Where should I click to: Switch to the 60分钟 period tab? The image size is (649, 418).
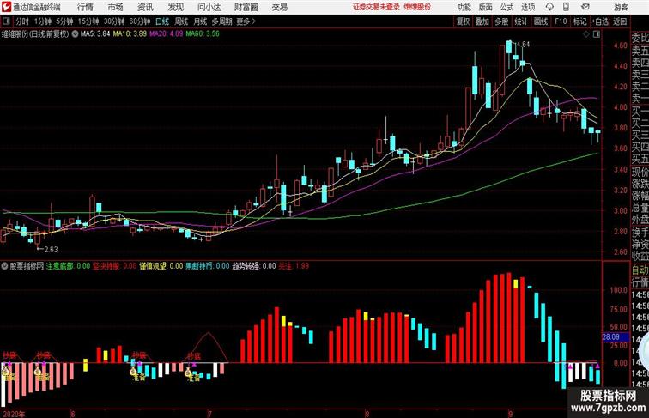point(140,21)
